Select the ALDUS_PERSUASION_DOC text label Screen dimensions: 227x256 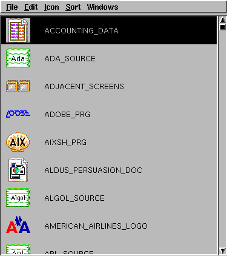coord(93,170)
